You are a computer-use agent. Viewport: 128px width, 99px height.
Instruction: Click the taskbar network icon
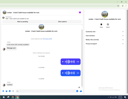[113, 97]
